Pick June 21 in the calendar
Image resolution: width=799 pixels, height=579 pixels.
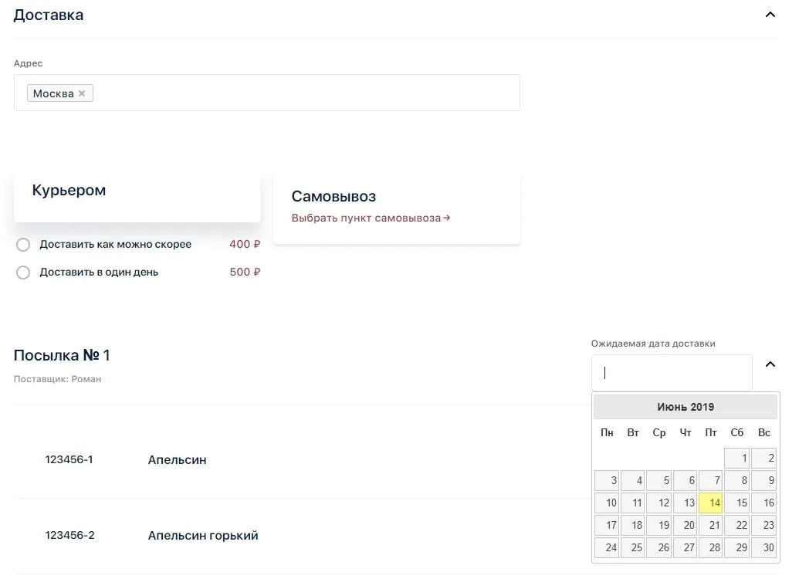[x=710, y=525]
